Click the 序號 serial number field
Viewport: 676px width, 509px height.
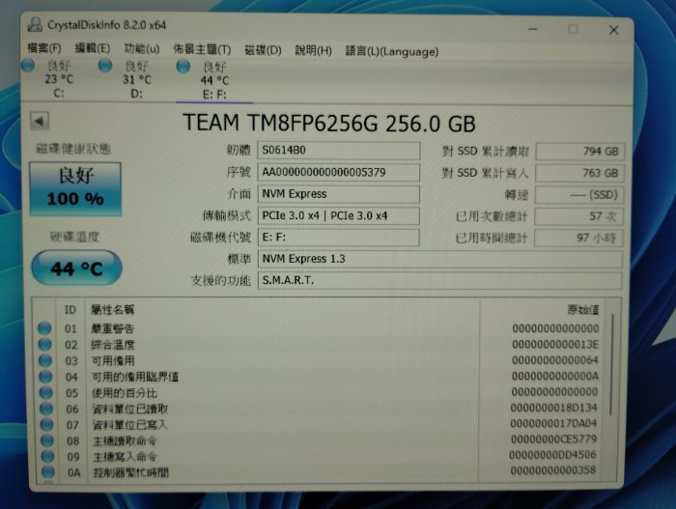(x=338, y=172)
